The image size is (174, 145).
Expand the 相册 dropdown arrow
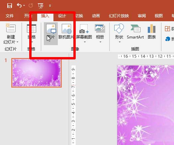pos(100,42)
